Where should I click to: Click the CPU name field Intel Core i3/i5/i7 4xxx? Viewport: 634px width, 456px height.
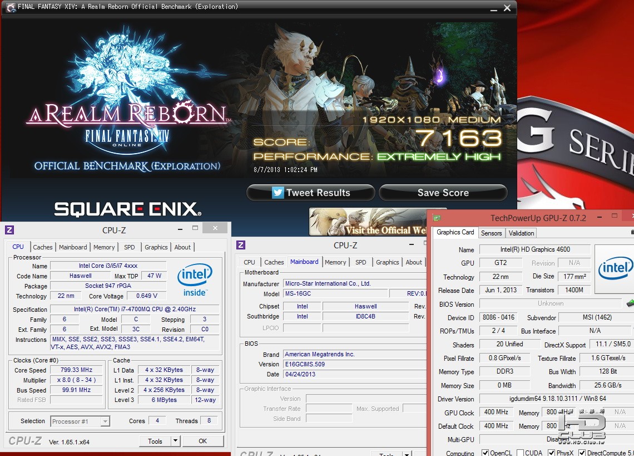coord(108,266)
